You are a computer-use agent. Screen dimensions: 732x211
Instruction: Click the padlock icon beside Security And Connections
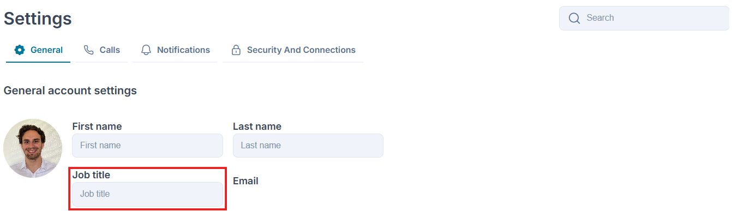[x=236, y=50]
